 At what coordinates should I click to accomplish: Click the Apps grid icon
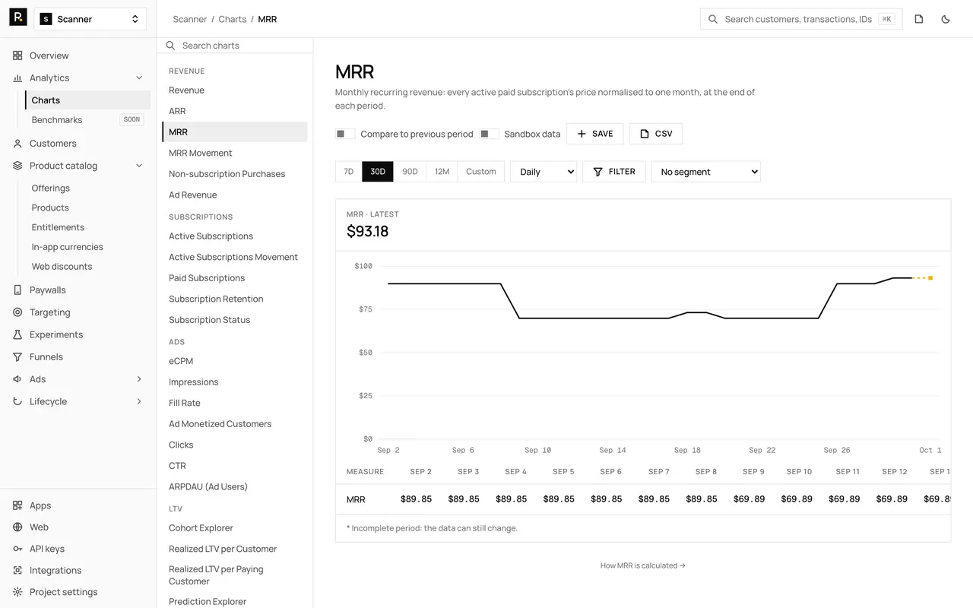click(x=17, y=505)
